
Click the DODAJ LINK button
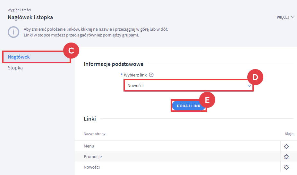189,106
